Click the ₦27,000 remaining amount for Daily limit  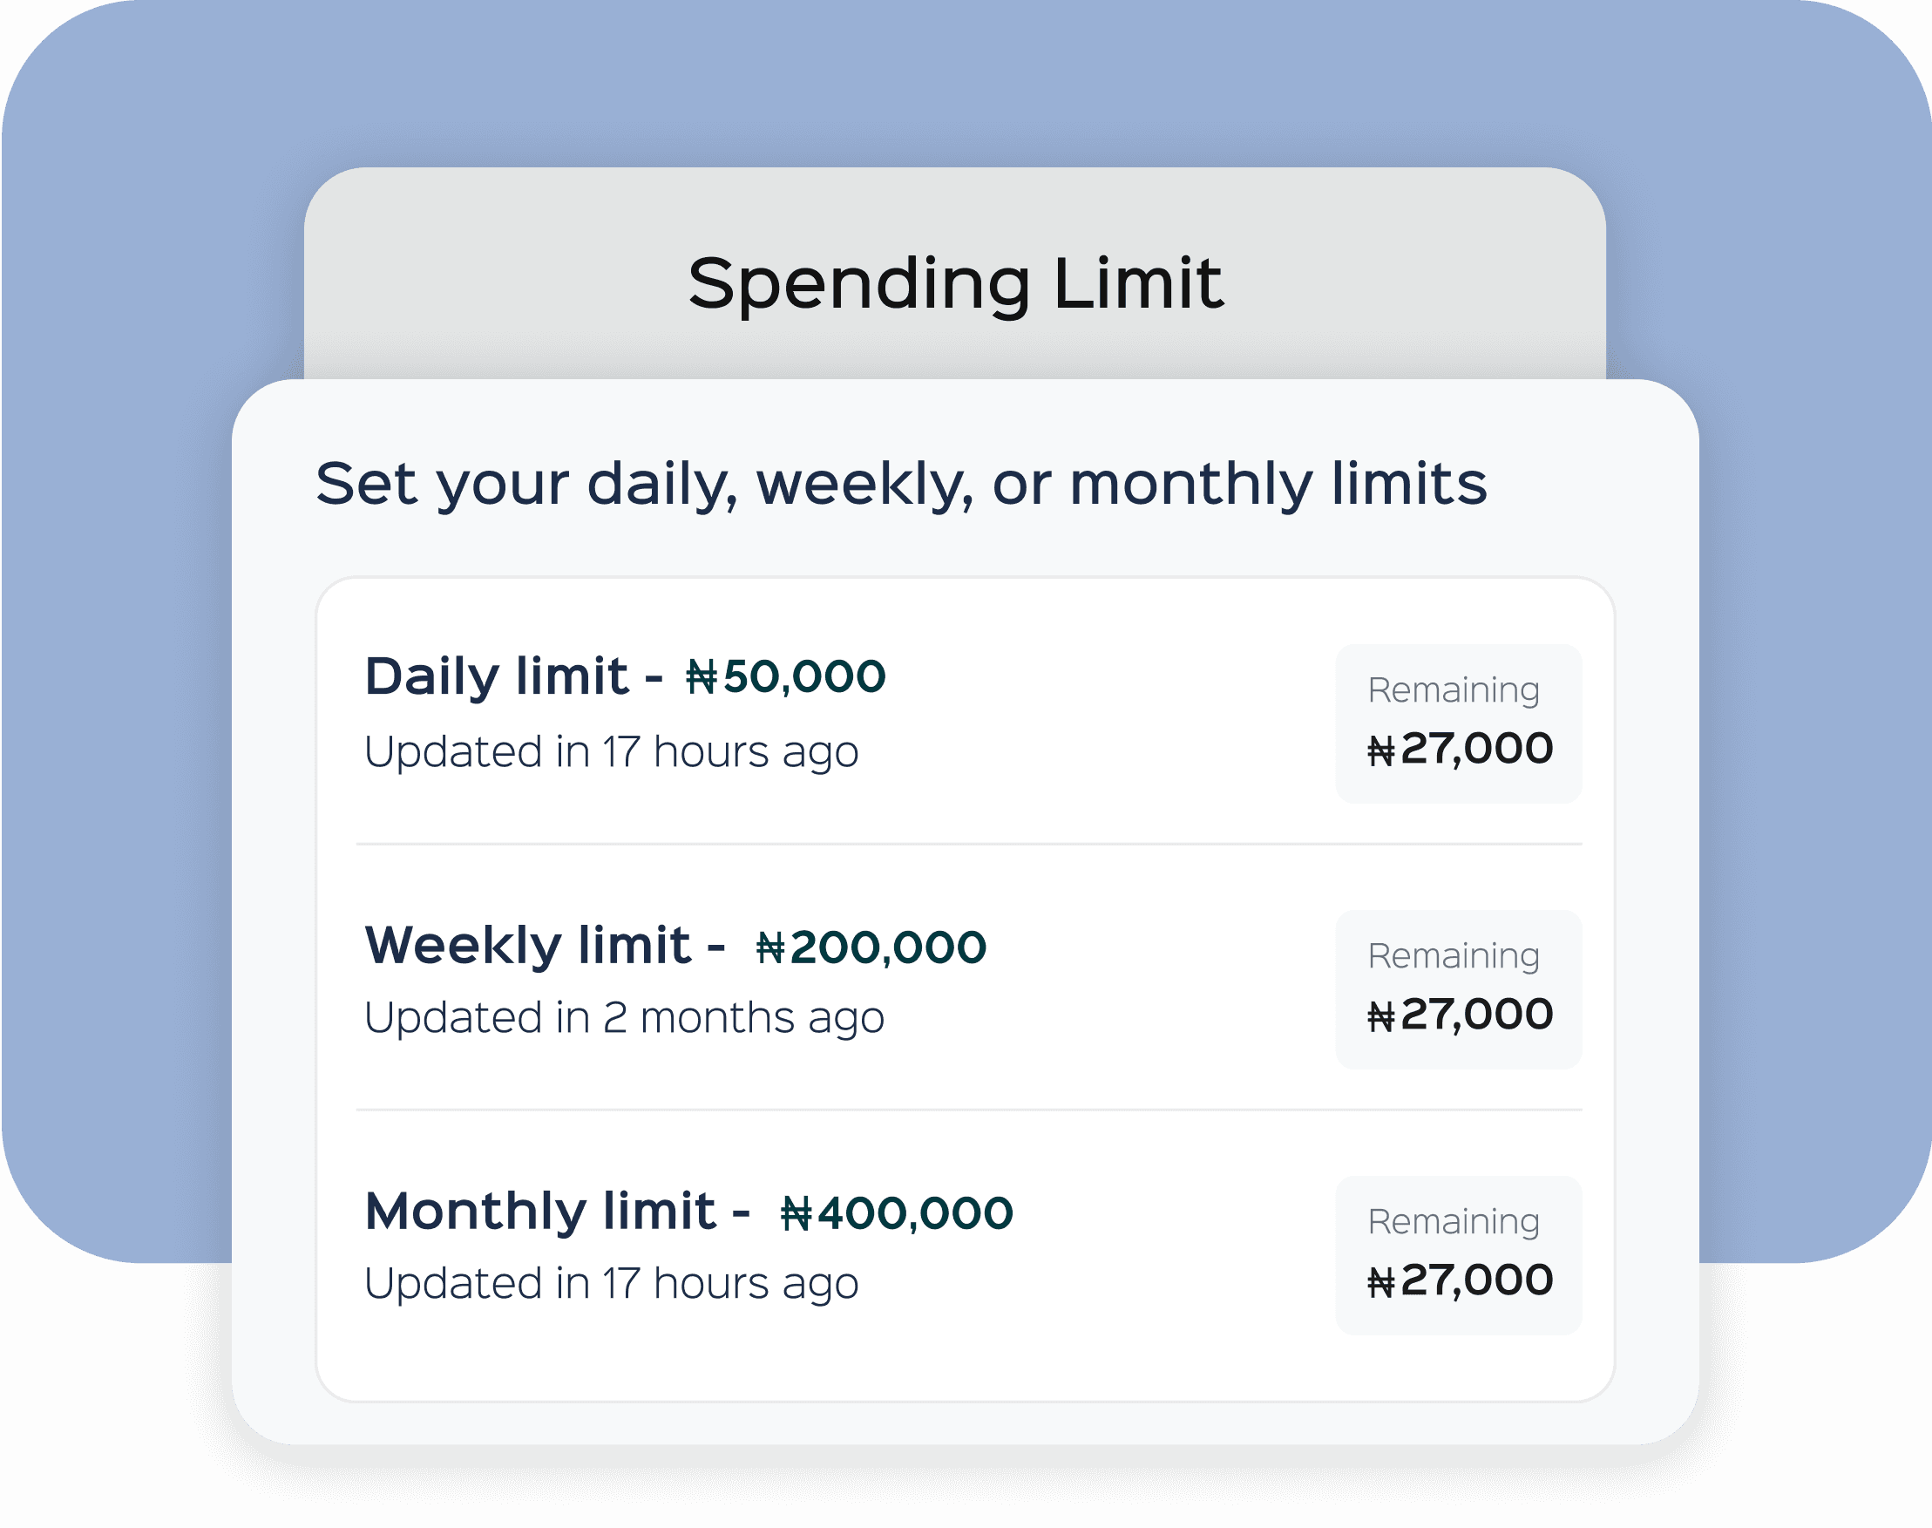(1460, 749)
